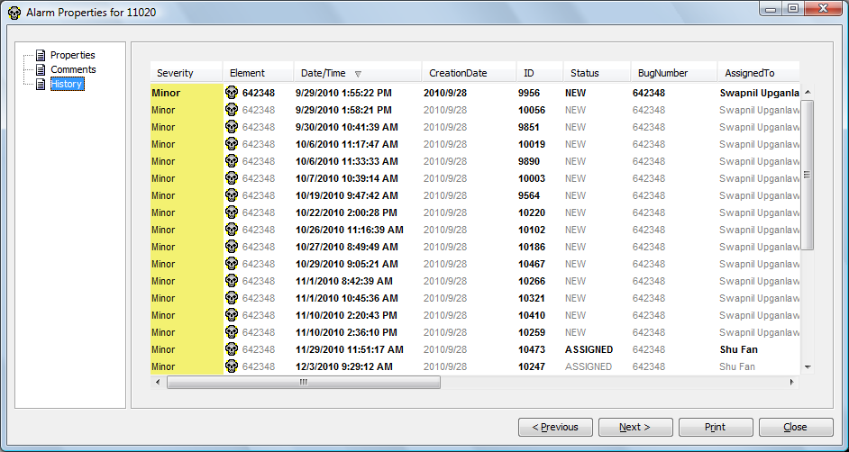Viewport: 849px width, 452px height.
Task: Select the yellow Minor cell for ID 9956
Action: (x=187, y=93)
